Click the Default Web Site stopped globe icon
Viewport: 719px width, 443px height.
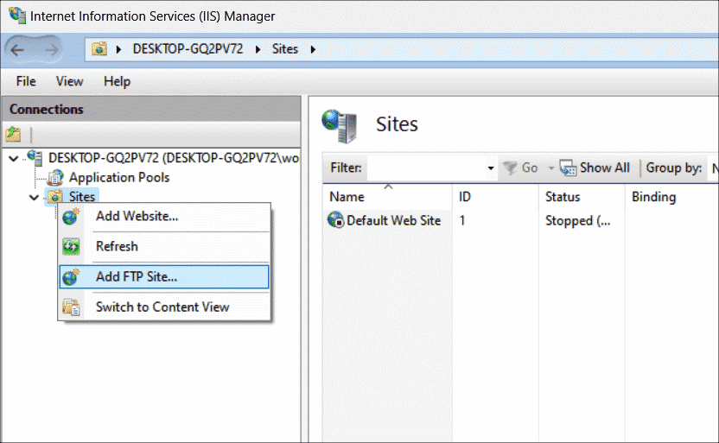pyautogui.click(x=335, y=220)
